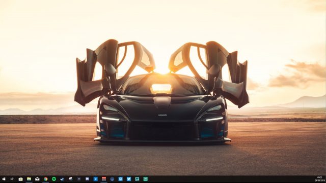Viewport: 326px width, 183px height.
Task: Open the dark blue round taskbar icon
Action: (112, 179)
